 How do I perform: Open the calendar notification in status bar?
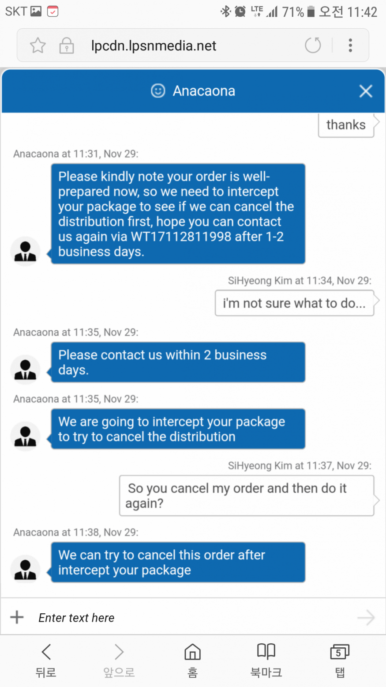pos(52,11)
